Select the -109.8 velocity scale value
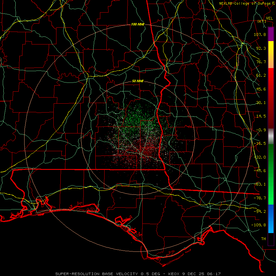276x276 pixels. 259,225
